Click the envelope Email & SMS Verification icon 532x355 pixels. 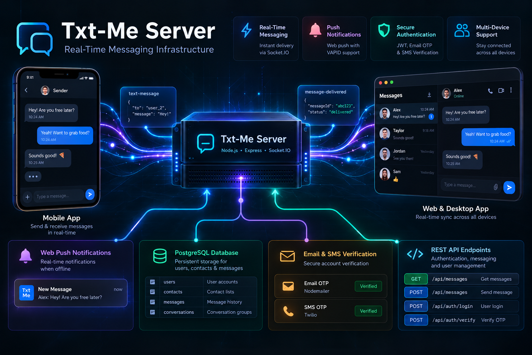(287, 256)
